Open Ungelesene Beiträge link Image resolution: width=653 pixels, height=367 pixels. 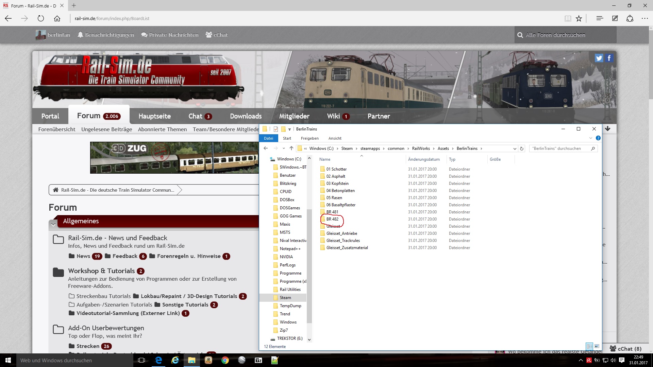[106, 129]
